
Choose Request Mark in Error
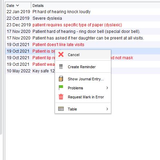pyautogui.click(x=86, y=97)
